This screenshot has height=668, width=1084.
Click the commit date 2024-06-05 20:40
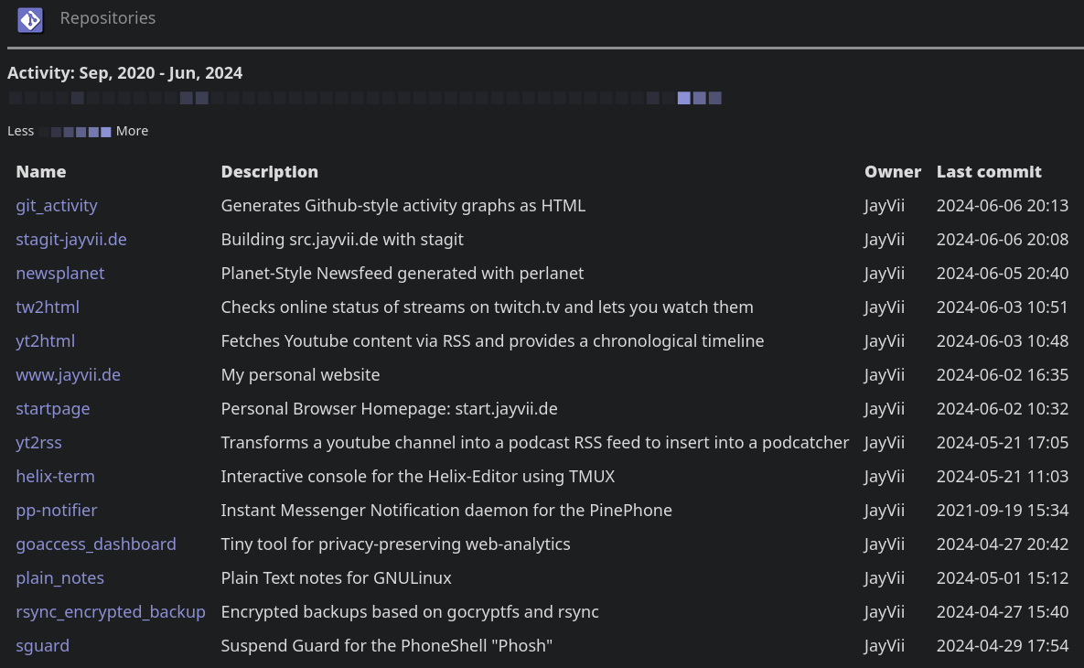[x=1003, y=273]
